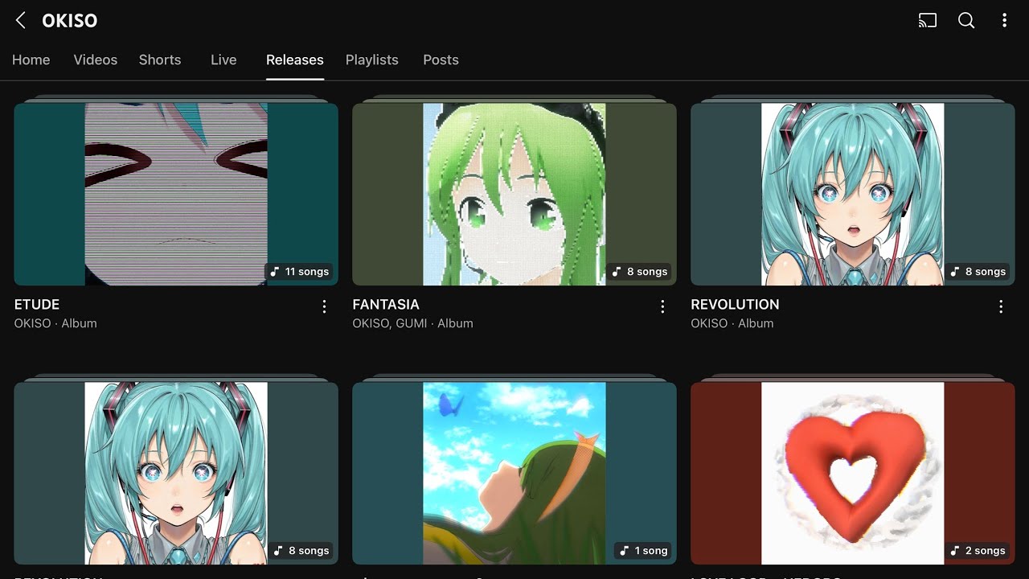Open the Shorts tab
This screenshot has width=1029, height=579.
pos(160,60)
